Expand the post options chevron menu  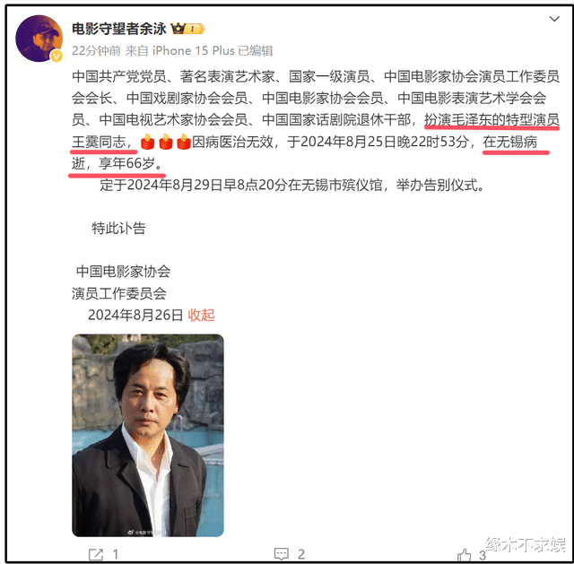[x=554, y=19]
